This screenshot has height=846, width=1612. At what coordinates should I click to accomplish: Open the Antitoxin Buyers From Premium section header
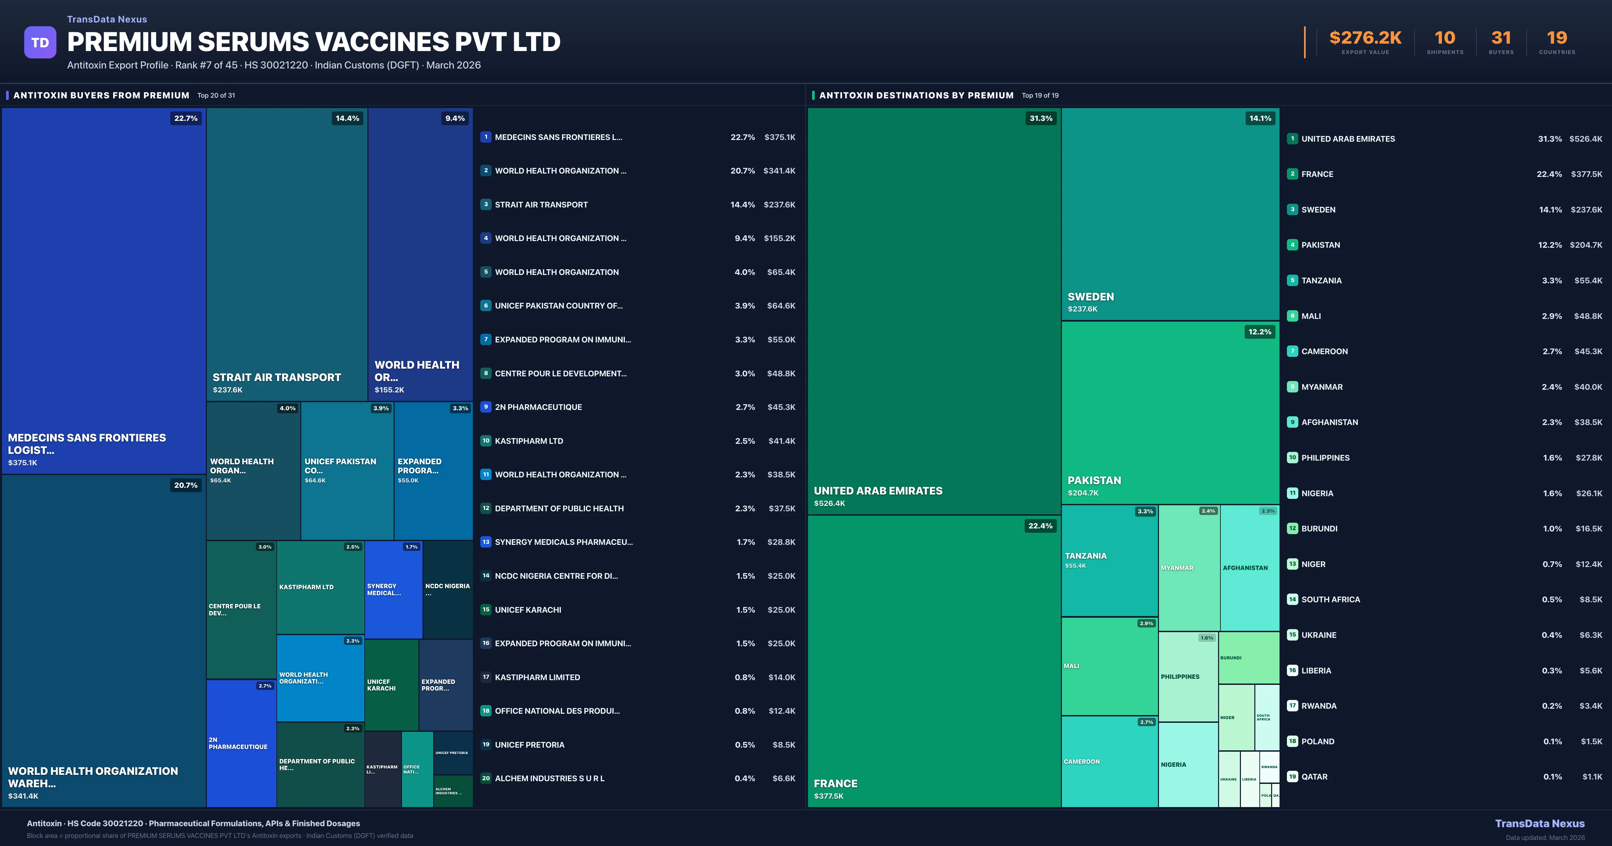101,95
